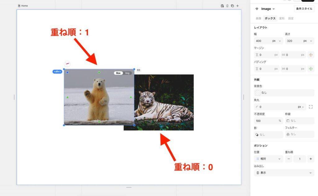This screenshot has height=196, width=318.
Task: Click the link icon beside the selected image
Action: pos(139,70)
